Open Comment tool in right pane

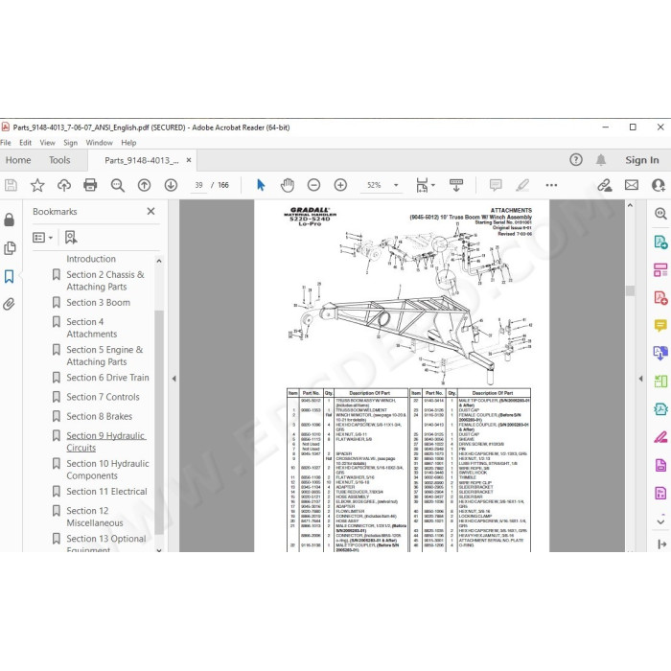660,326
